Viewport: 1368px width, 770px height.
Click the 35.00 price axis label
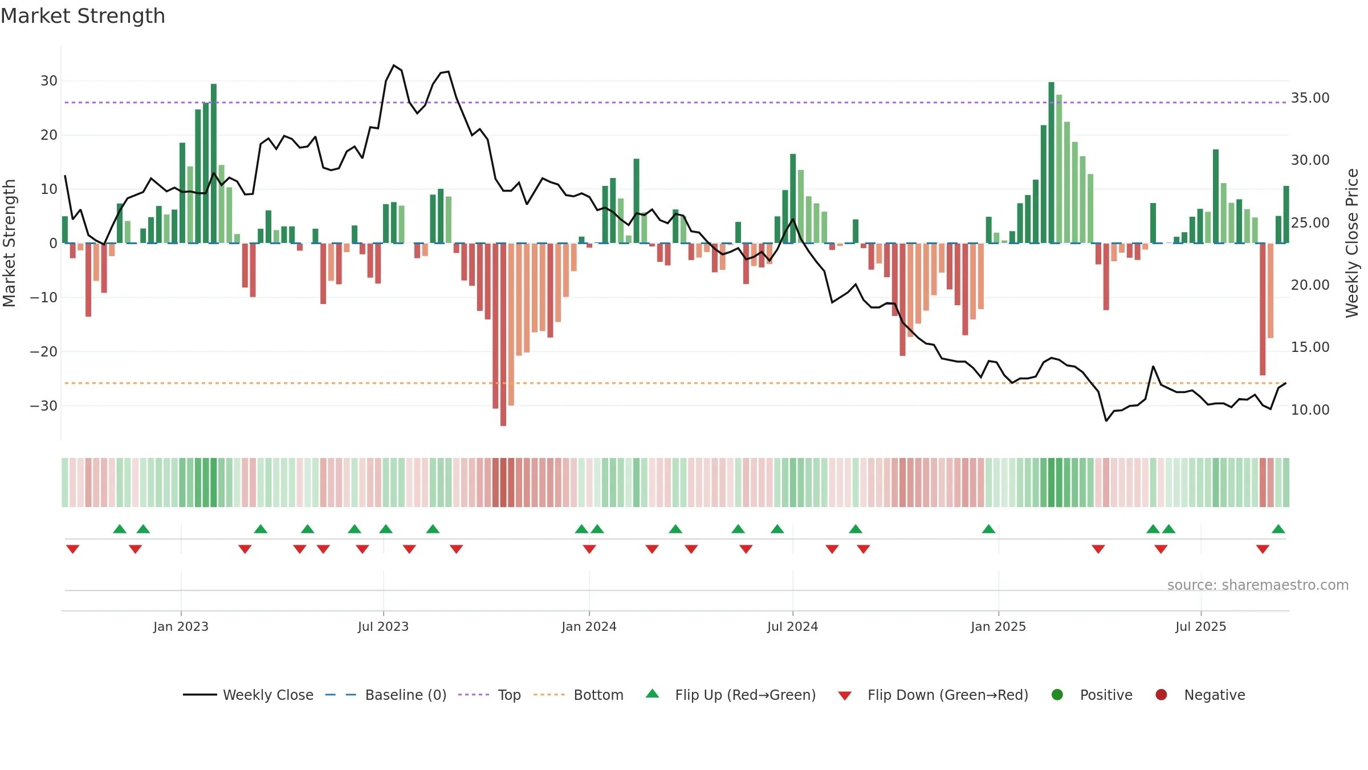coord(1310,98)
